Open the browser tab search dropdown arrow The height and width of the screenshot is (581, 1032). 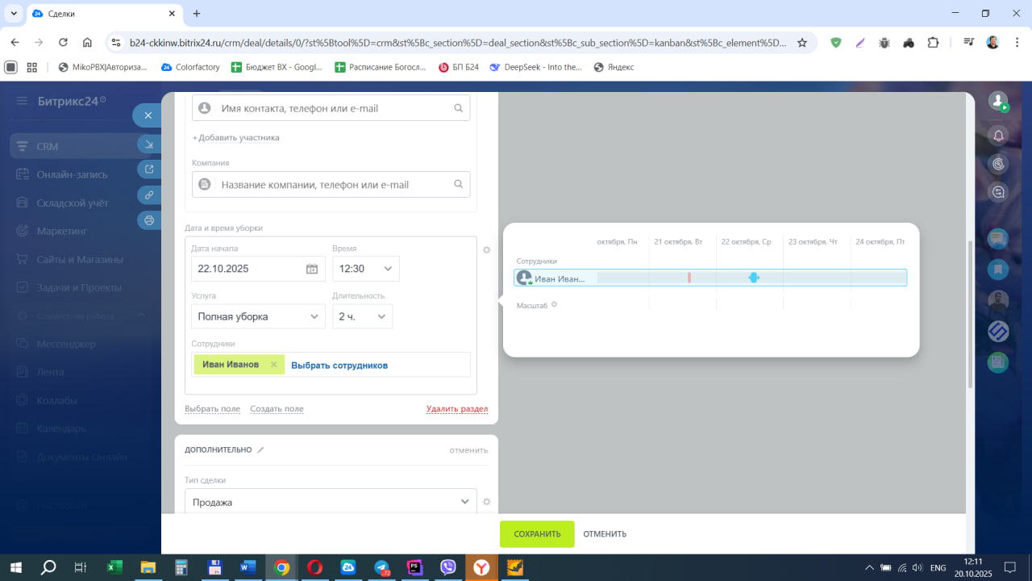14,14
